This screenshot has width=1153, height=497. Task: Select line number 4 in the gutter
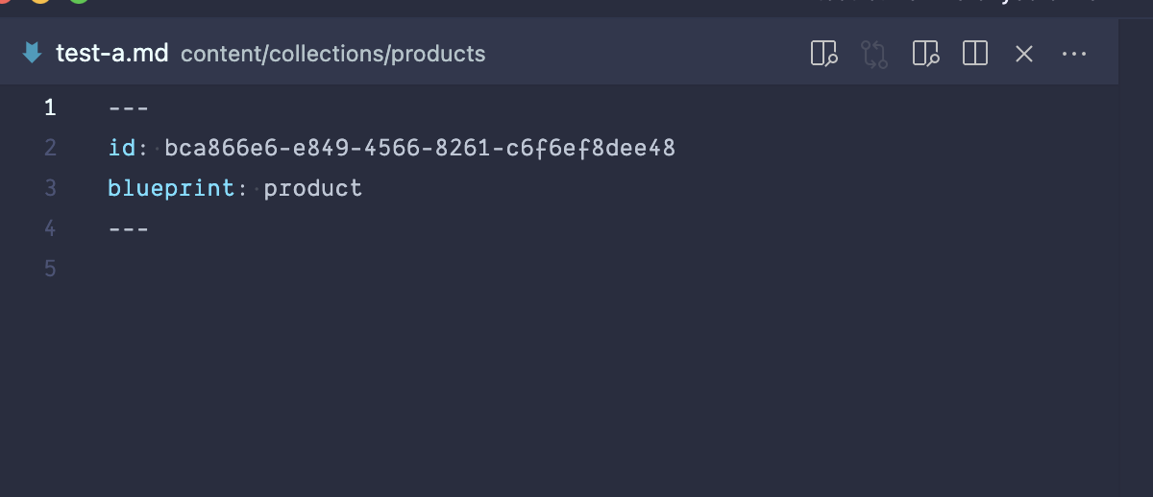pyautogui.click(x=50, y=228)
